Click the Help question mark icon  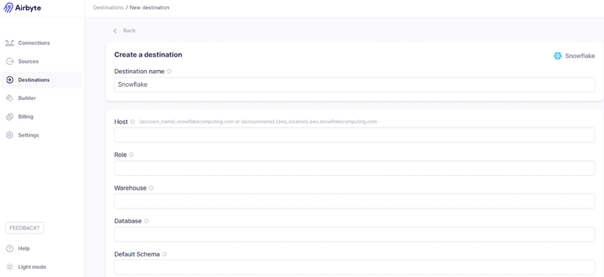10,248
